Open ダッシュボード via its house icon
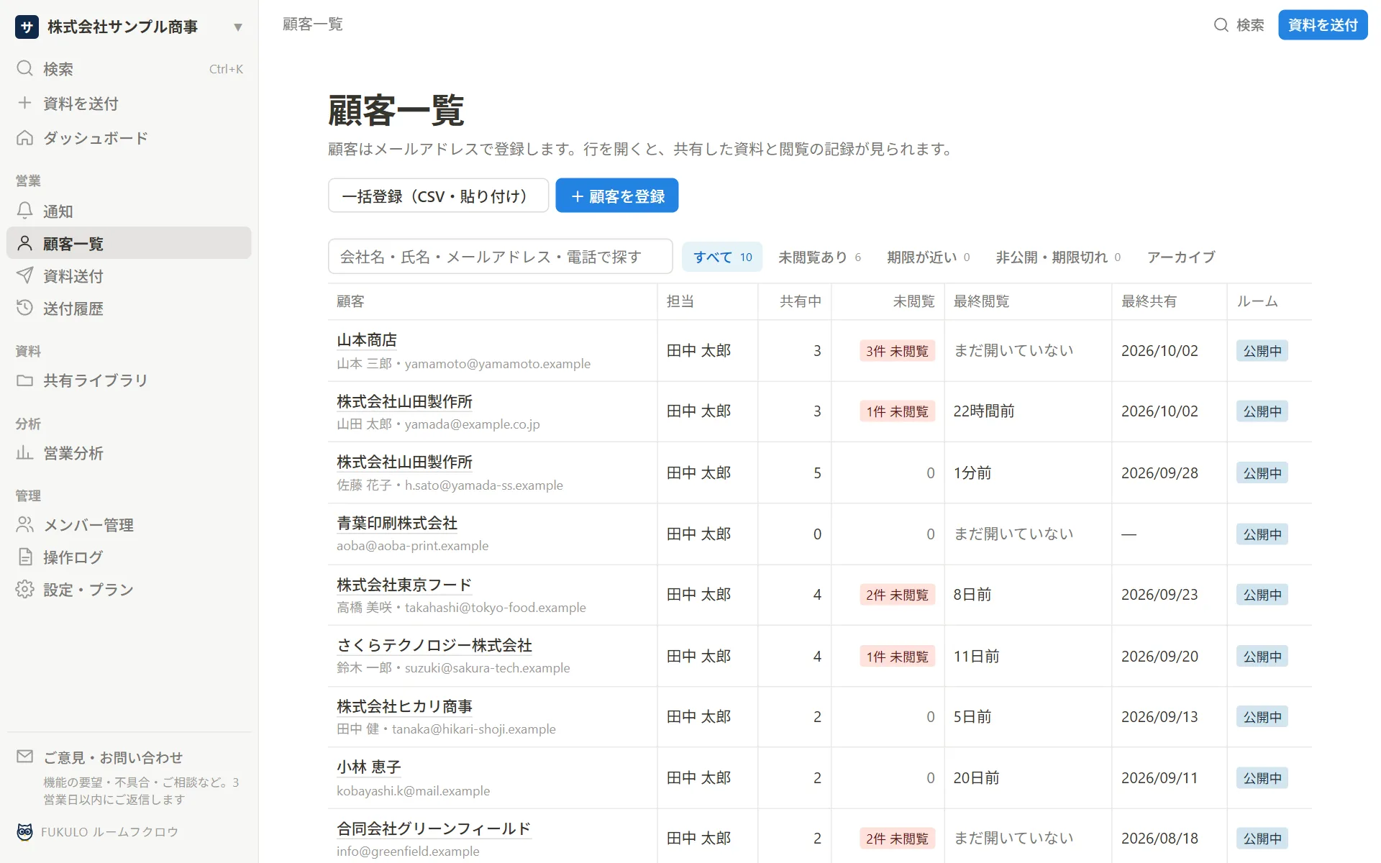This screenshot has width=1381, height=863. pos(25,137)
